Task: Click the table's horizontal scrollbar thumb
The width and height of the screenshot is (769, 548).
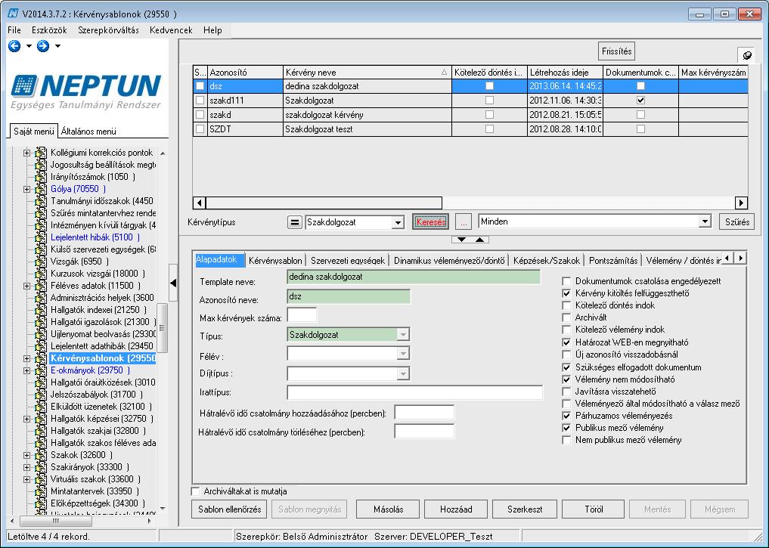Action: [324, 203]
